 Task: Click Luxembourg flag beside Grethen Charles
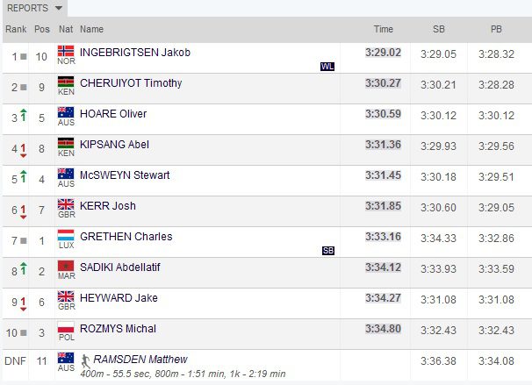click(x=65, y=235)
